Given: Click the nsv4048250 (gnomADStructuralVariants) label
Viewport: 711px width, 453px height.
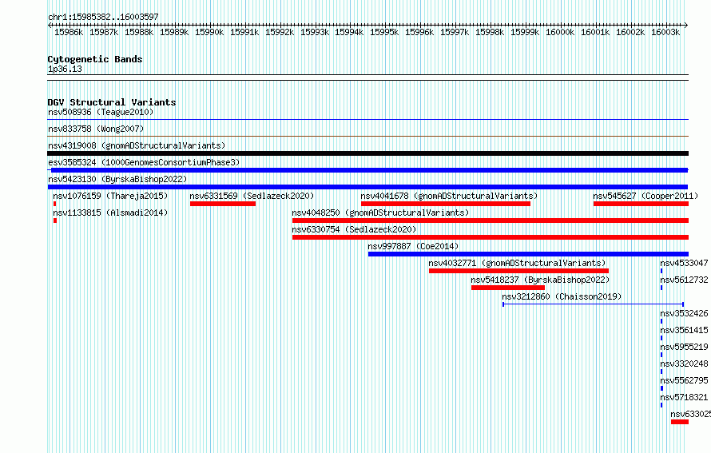Looking at the screenshot, I should (x=380, y=213).
